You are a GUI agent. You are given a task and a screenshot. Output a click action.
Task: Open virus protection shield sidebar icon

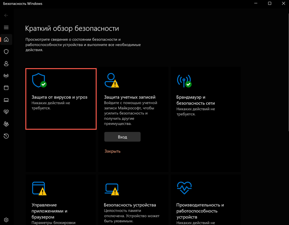pyautogui.click(x=6, y=52)
